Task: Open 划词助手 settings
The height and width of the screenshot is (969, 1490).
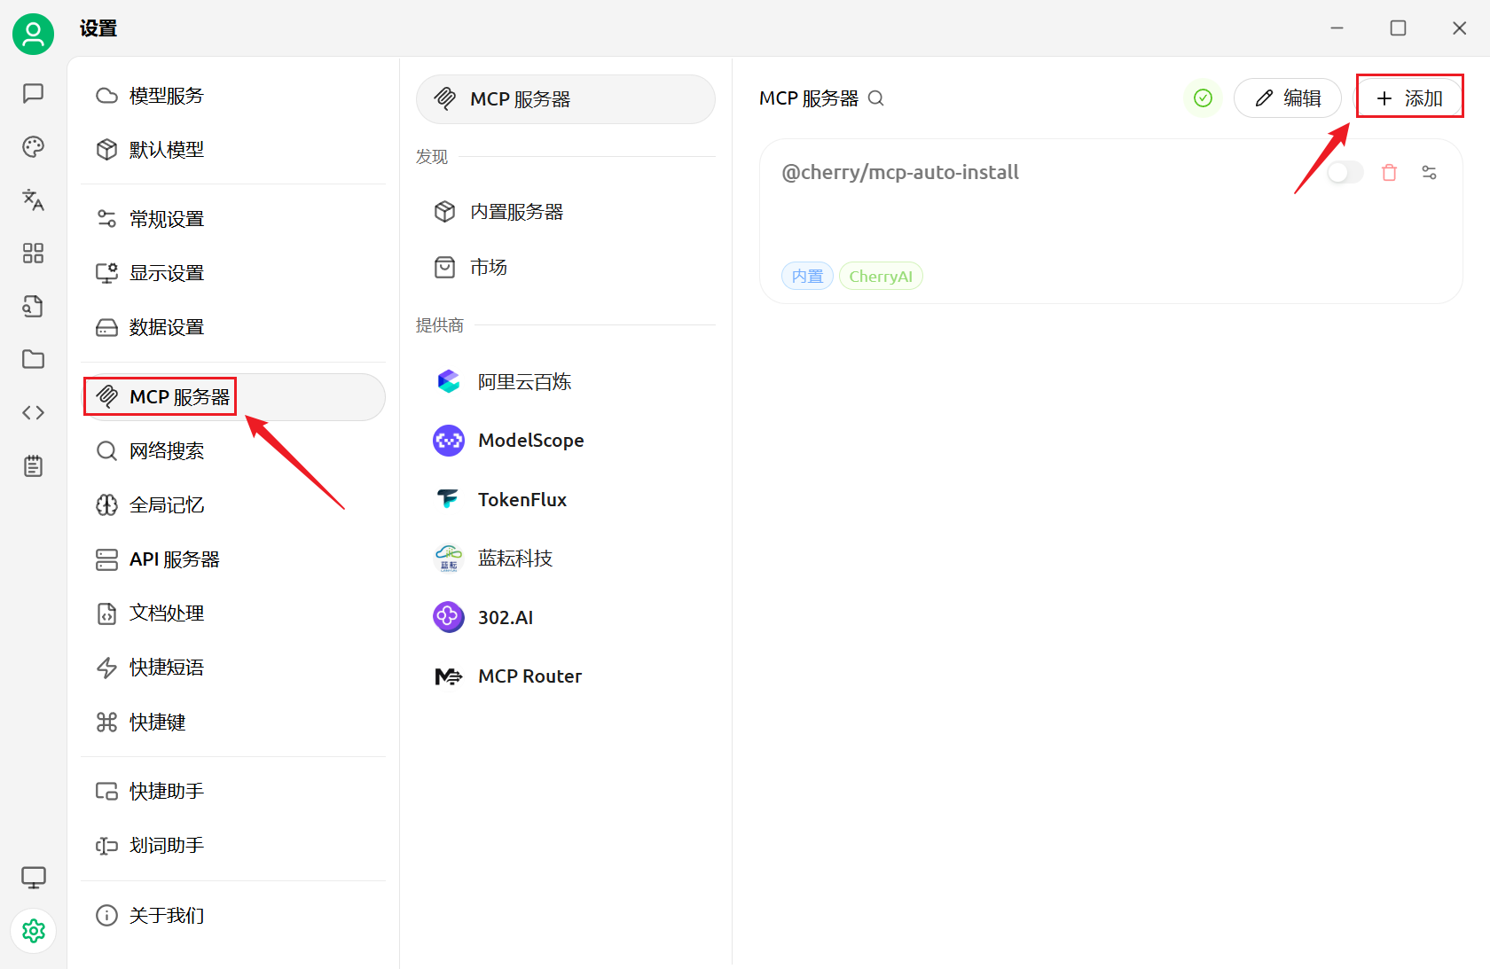Action: coord(233,846)
